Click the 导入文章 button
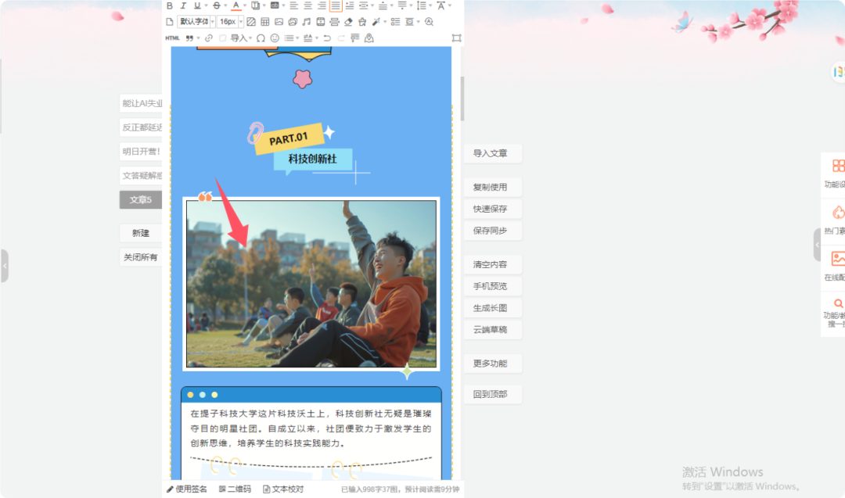 493,153
